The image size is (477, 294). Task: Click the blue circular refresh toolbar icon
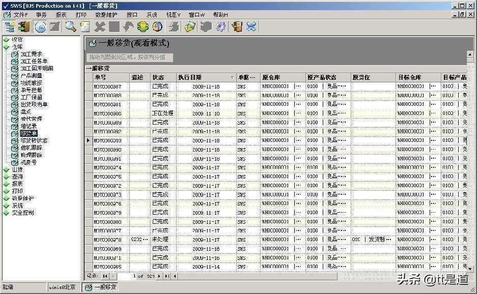[40, 27]
